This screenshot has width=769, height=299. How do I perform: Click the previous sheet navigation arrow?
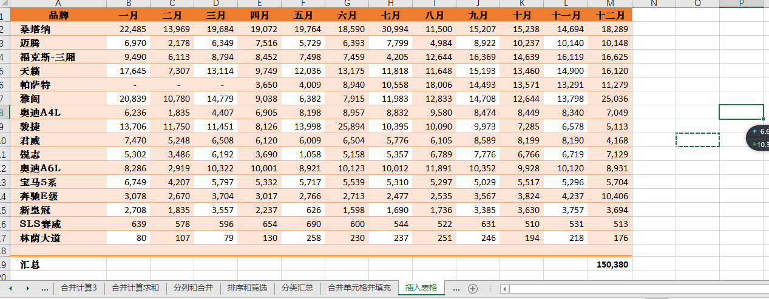(x=10, y=288)
